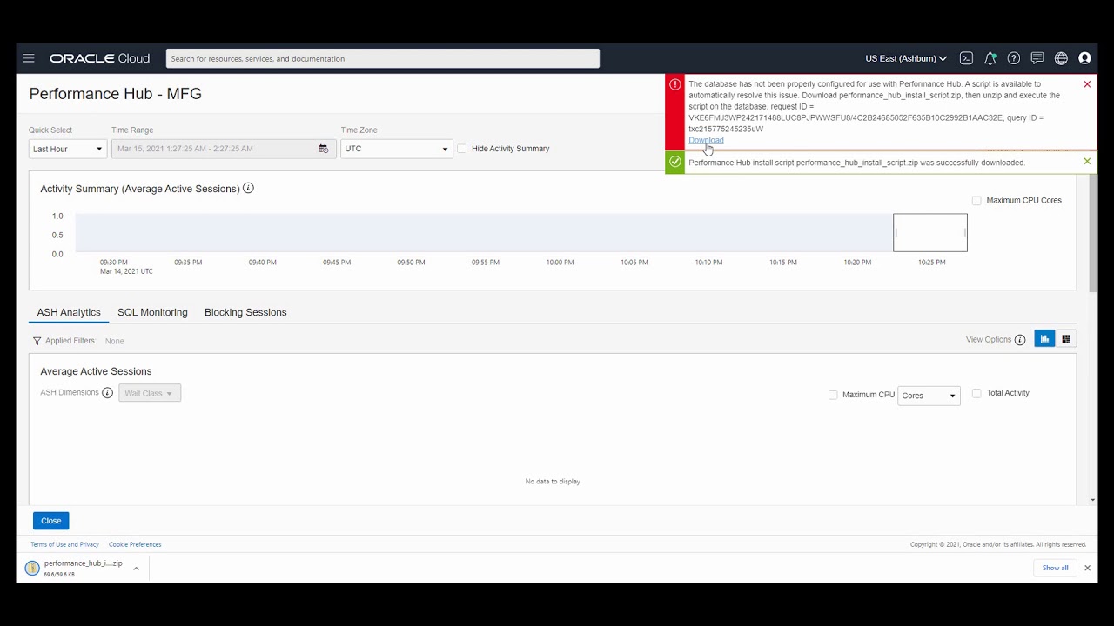Viewport: 1114px width, 626px height.
Task: Click the search resources input field
Action: pos(383,58)
